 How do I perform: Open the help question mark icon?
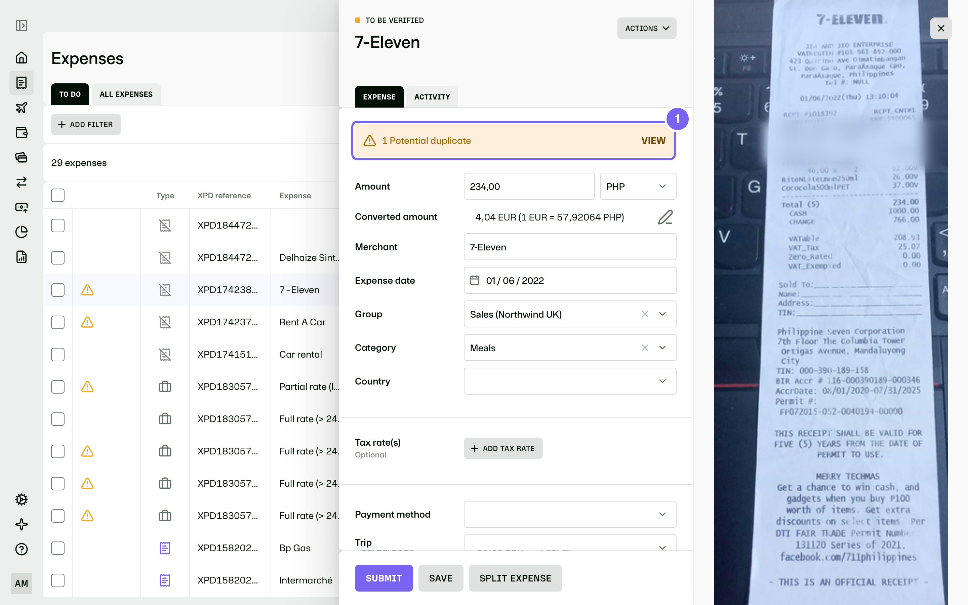pos(22,549)
